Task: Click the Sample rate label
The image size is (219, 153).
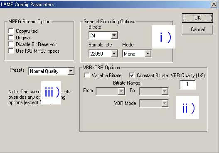Action: [x=100, y=45]
